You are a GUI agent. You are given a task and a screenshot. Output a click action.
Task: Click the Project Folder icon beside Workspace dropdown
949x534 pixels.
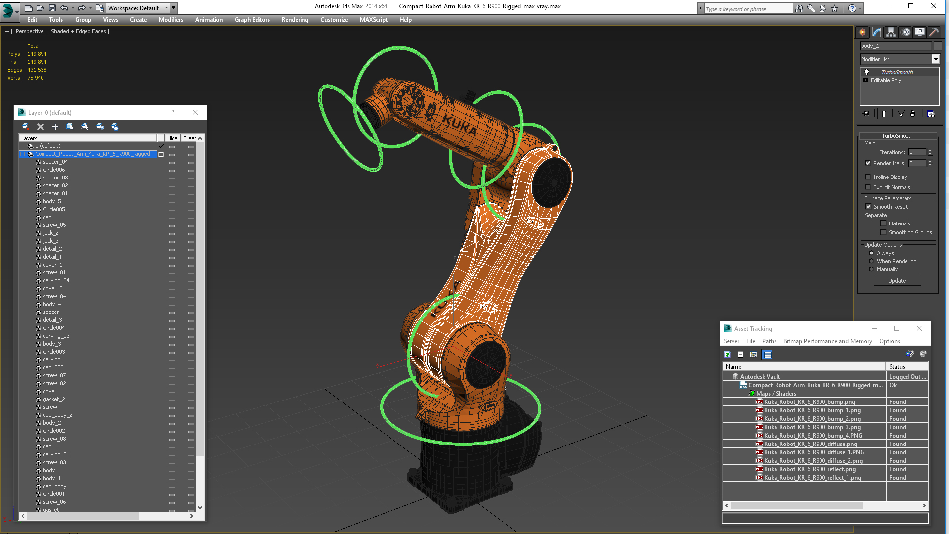[99, 8]
